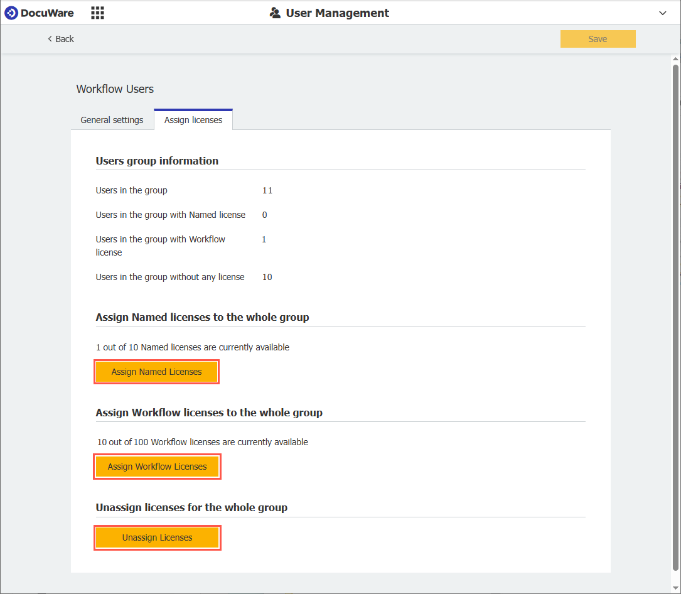Select the Assign licenses tab

click(x=193, y=120)
